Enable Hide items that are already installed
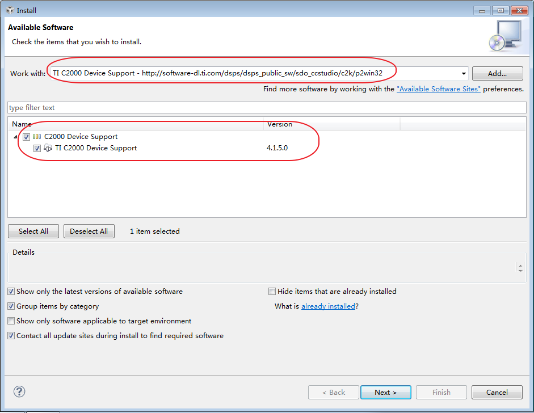The height and width of the screenshot is (413, 534). tap(272, 292)
